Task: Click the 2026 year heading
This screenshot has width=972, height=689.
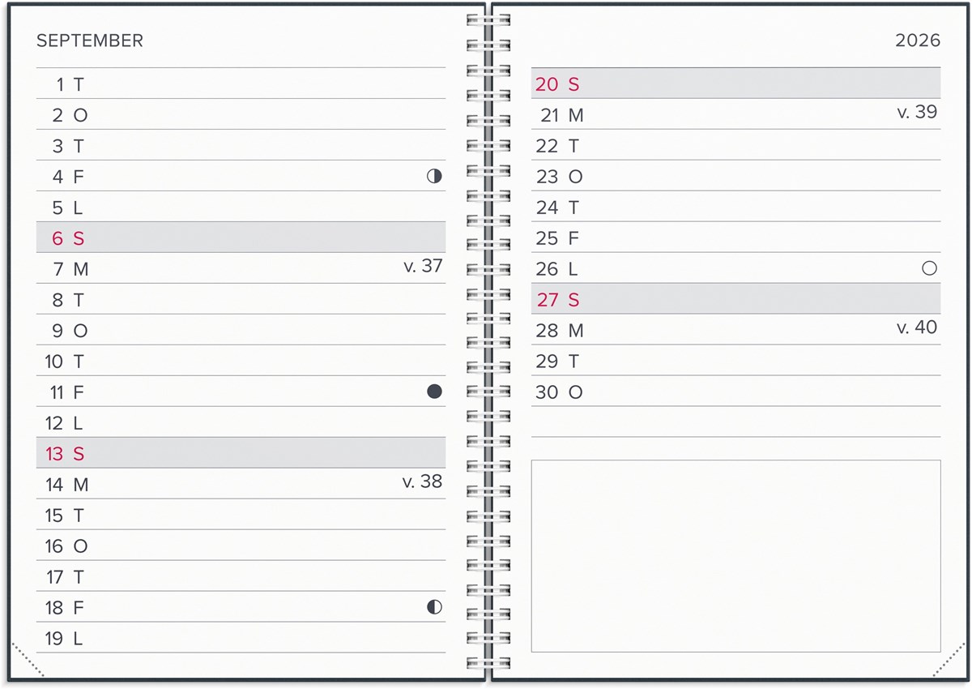Action: [918, 41]
